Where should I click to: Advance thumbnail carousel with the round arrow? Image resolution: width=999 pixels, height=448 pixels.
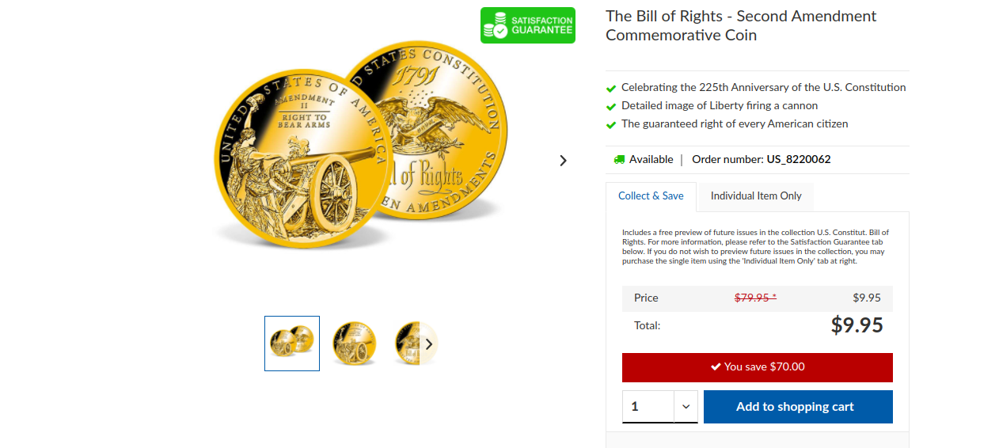click(428, 344)
